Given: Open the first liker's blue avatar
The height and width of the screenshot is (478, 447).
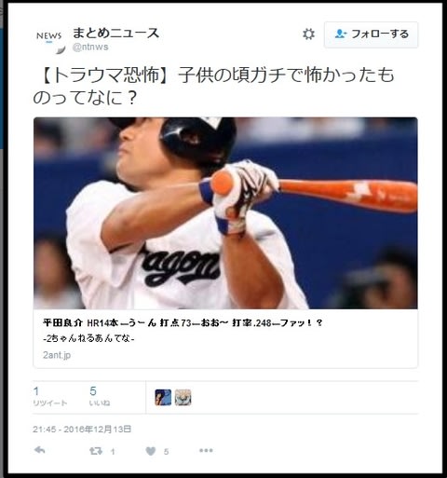Looking at the screenshot, I should point(163,397).
